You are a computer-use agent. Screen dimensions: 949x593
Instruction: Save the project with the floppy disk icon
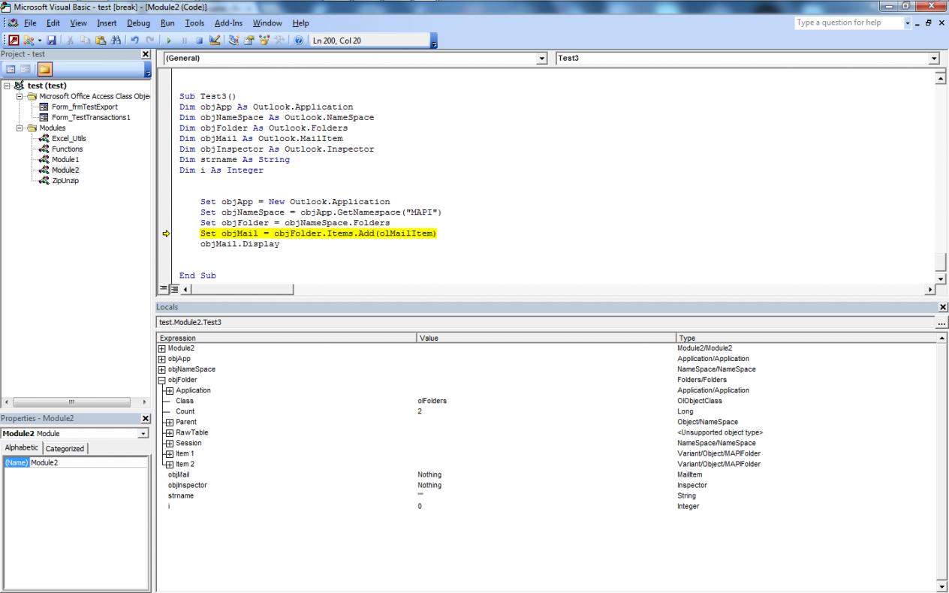point(52,41)
